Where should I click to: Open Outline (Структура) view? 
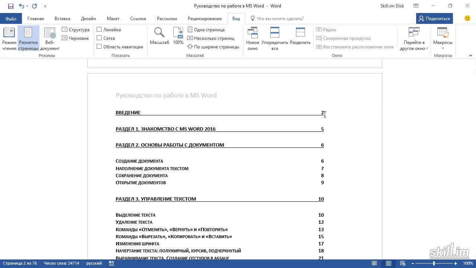point(76,30)
